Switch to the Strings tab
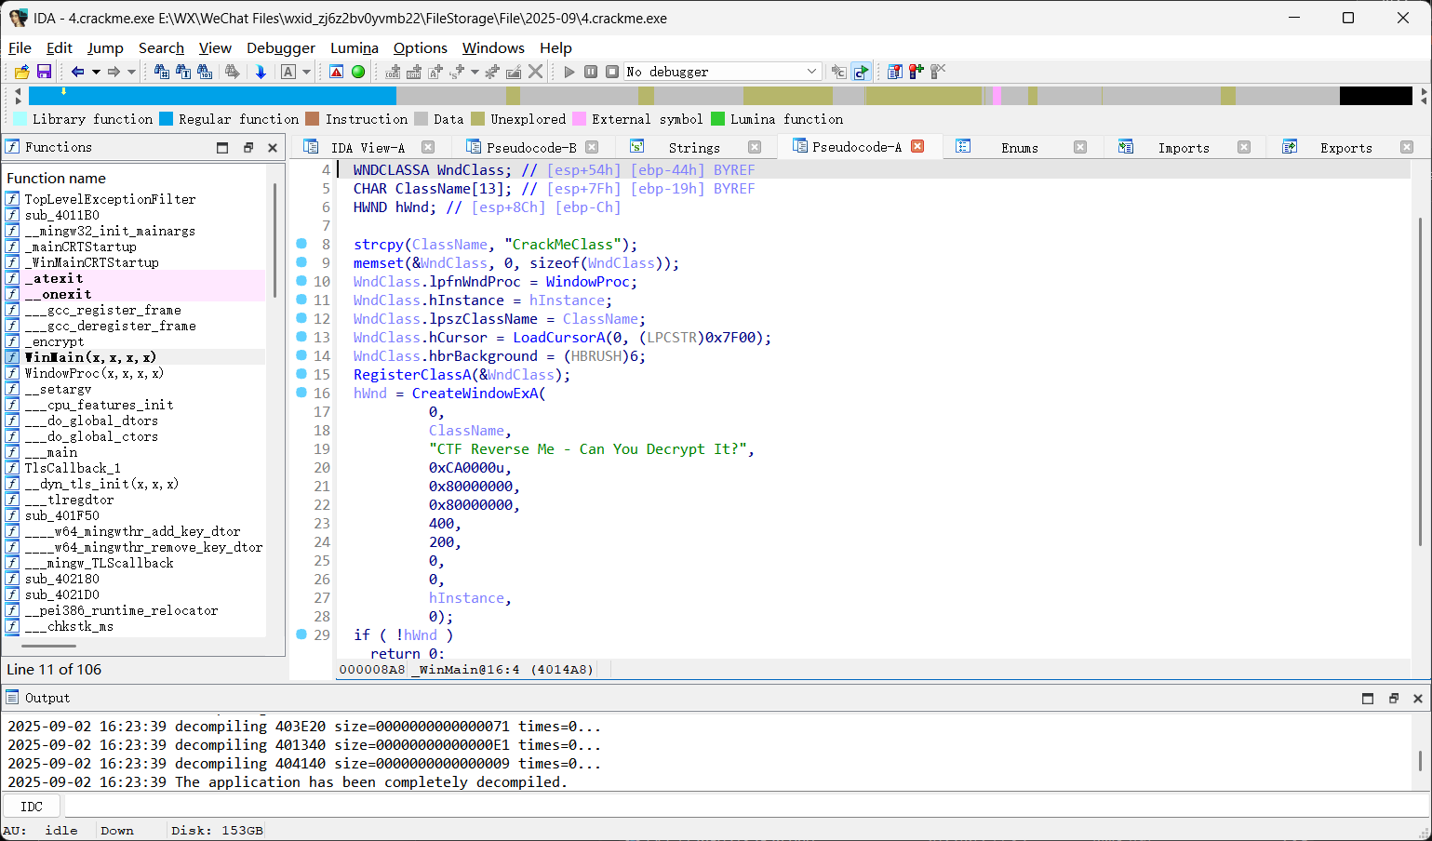Viewport: 1432px width, 841px height. [693, 148]
